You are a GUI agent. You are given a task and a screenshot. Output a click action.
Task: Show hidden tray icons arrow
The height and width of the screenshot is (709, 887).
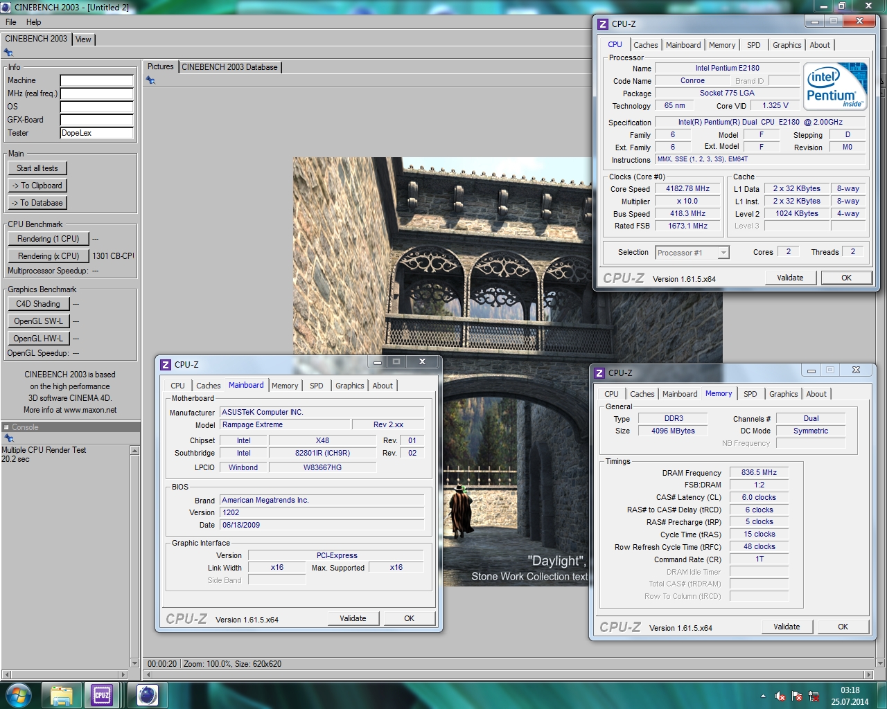[x=764, y=697]
